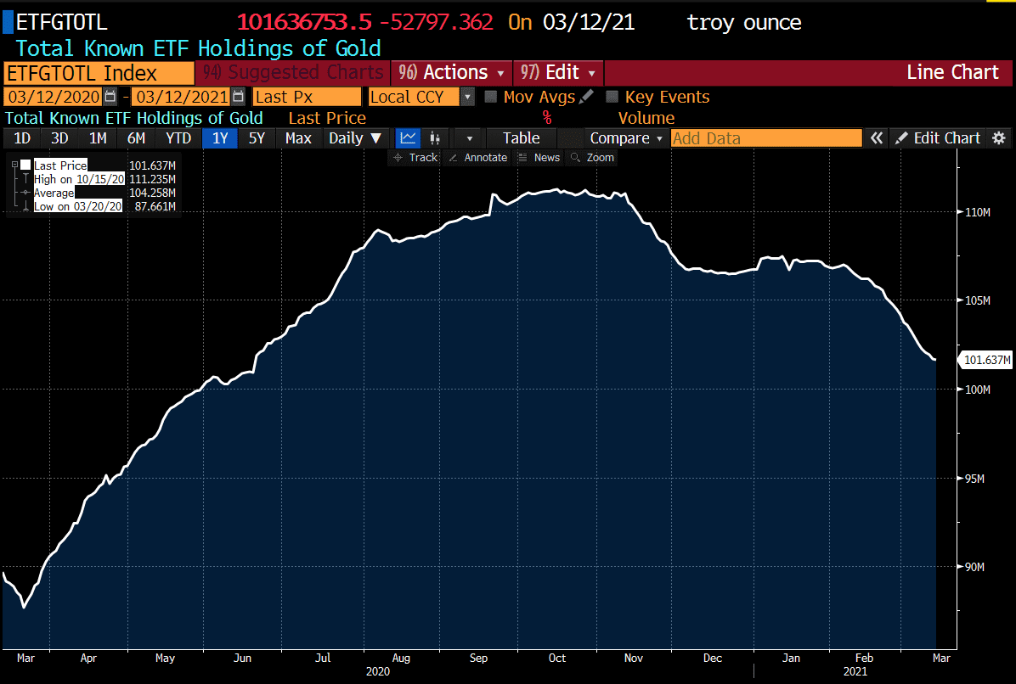Click the Oct label on time axis
This screenshot has height=684, width=1016.
coord(556,658)
